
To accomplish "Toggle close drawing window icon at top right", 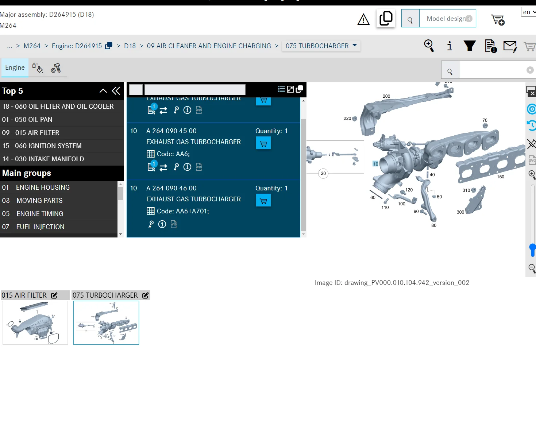I will 531,92.
